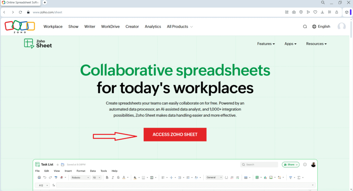353x191 pixels.
Task: Reload the page with the refresh icon
Action: pyautogui.click(x=20, y=12)
